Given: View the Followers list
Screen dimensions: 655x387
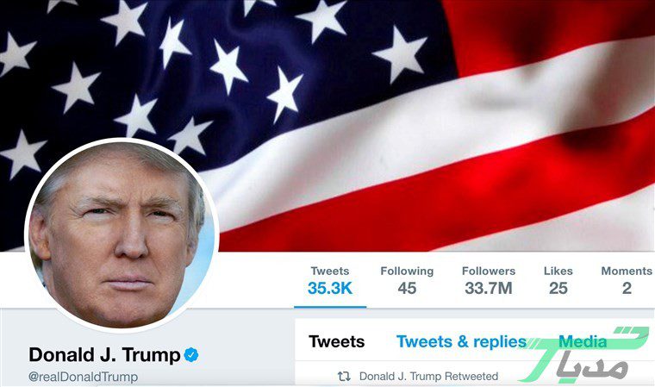Looking at the screenshot, I should tap(489, 281).
